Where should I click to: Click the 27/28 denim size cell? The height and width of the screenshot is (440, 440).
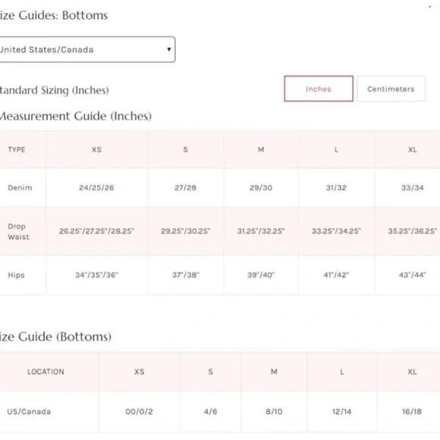tap(186, 187)
